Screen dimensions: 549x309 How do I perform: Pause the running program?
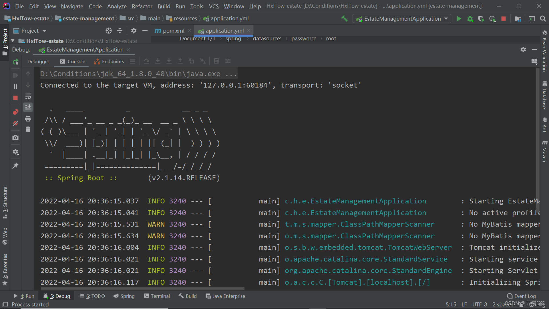(x=15, y=86)
